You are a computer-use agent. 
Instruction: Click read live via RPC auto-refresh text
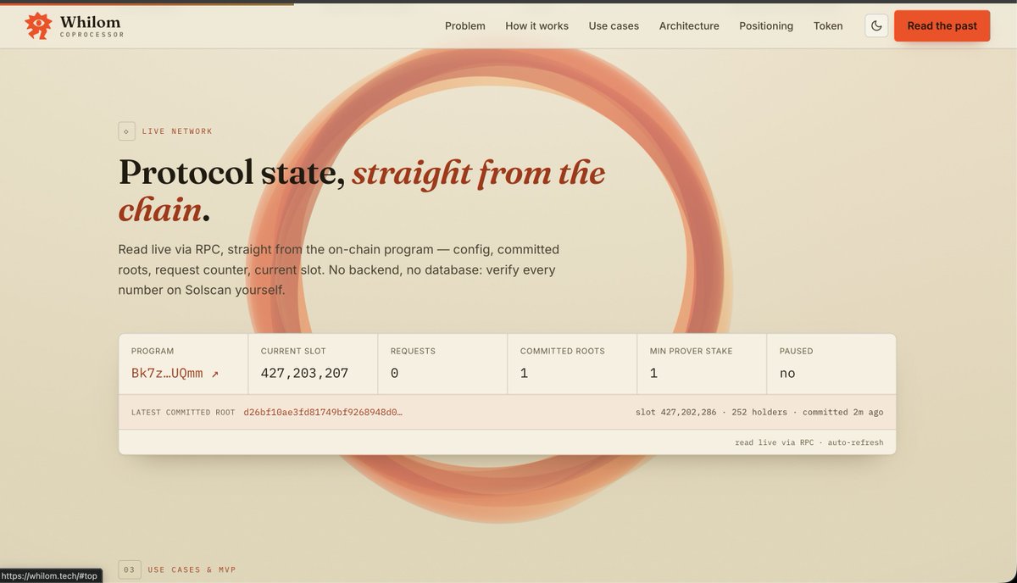click(x=809, y=442)
